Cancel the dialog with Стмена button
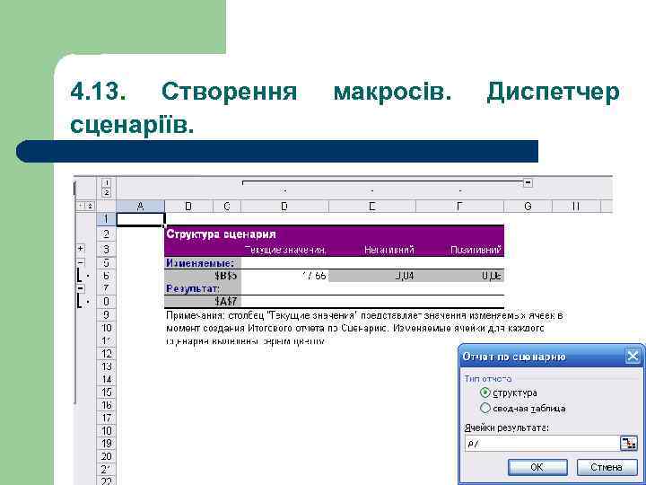Screen dimensions: 646x485 607,467
